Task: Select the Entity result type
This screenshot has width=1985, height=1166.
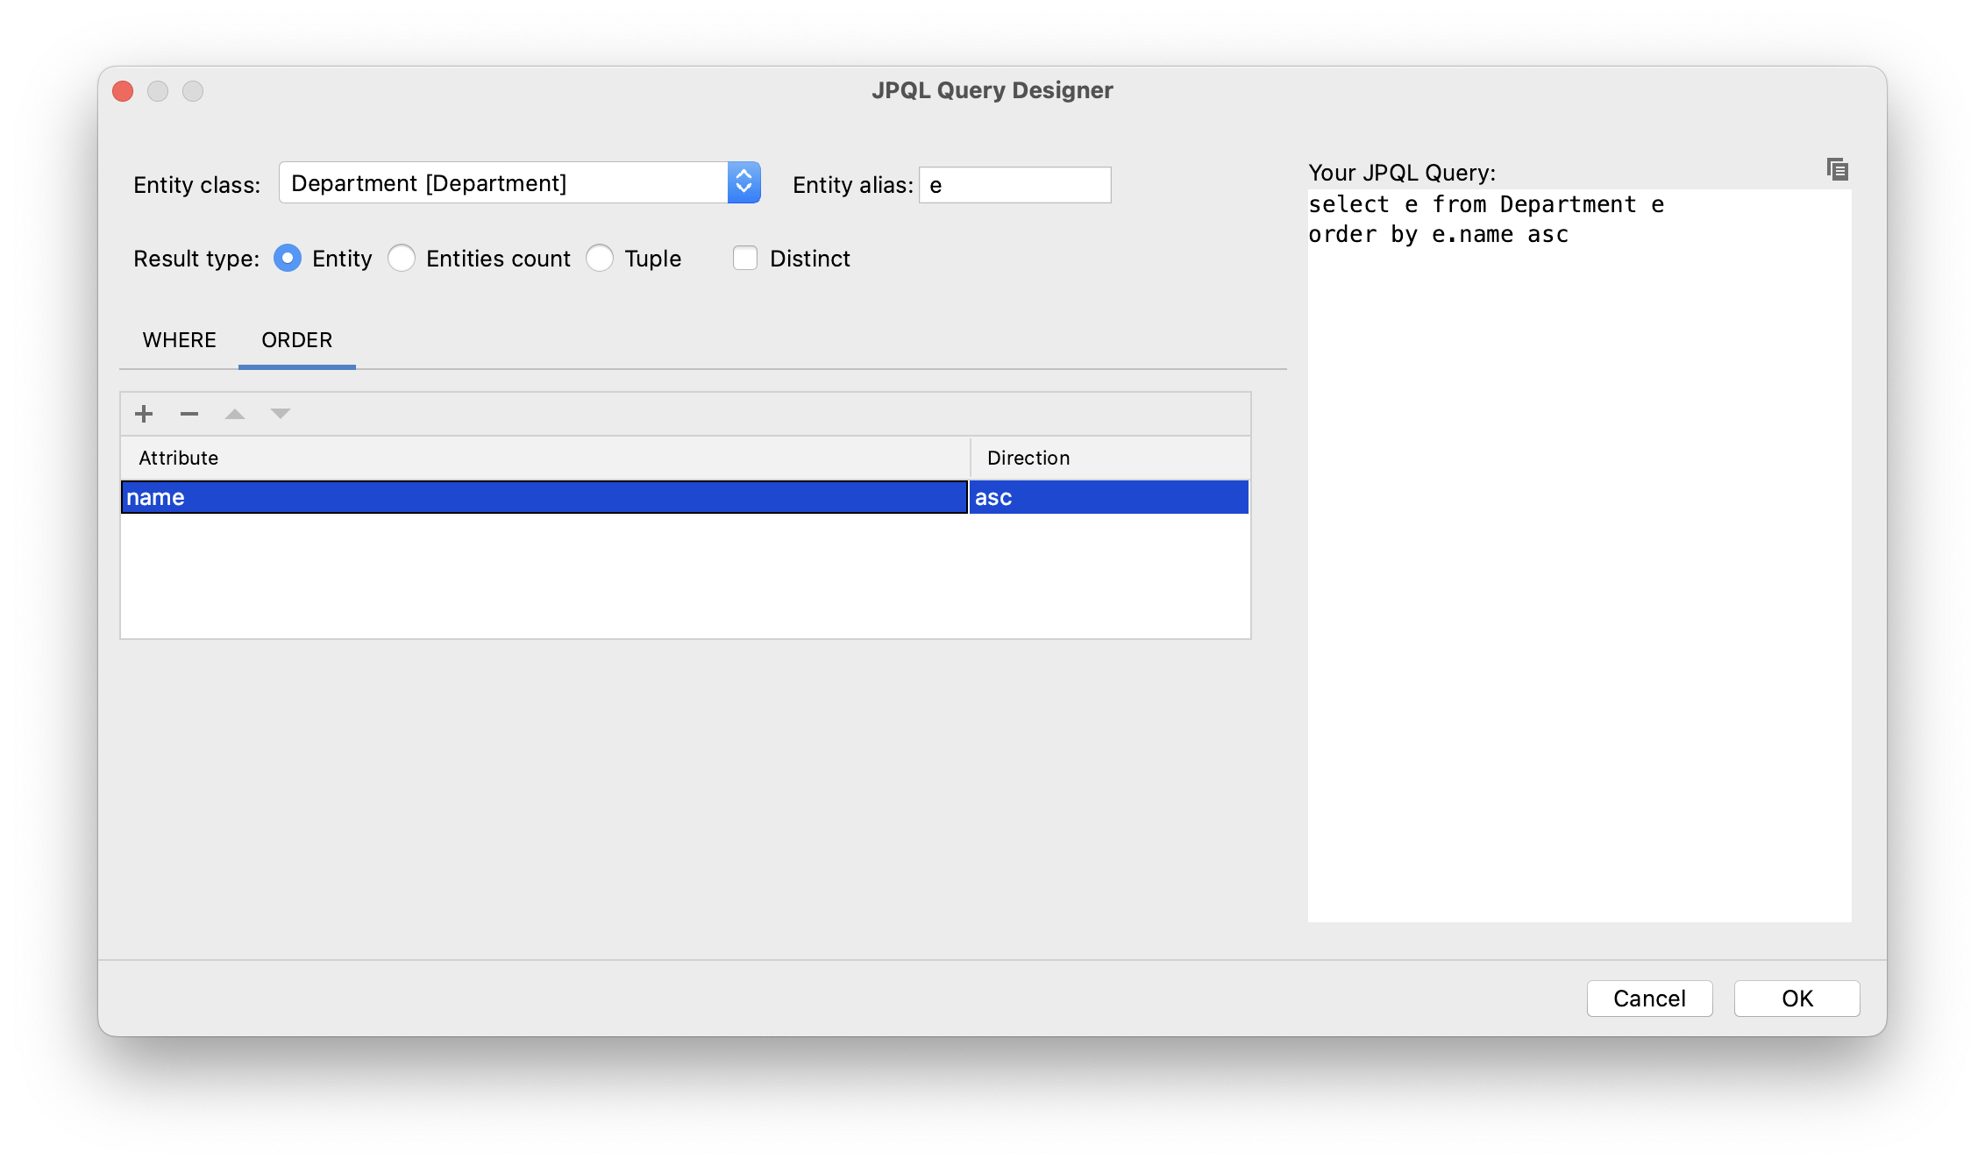Action: (x=288, y=259)
